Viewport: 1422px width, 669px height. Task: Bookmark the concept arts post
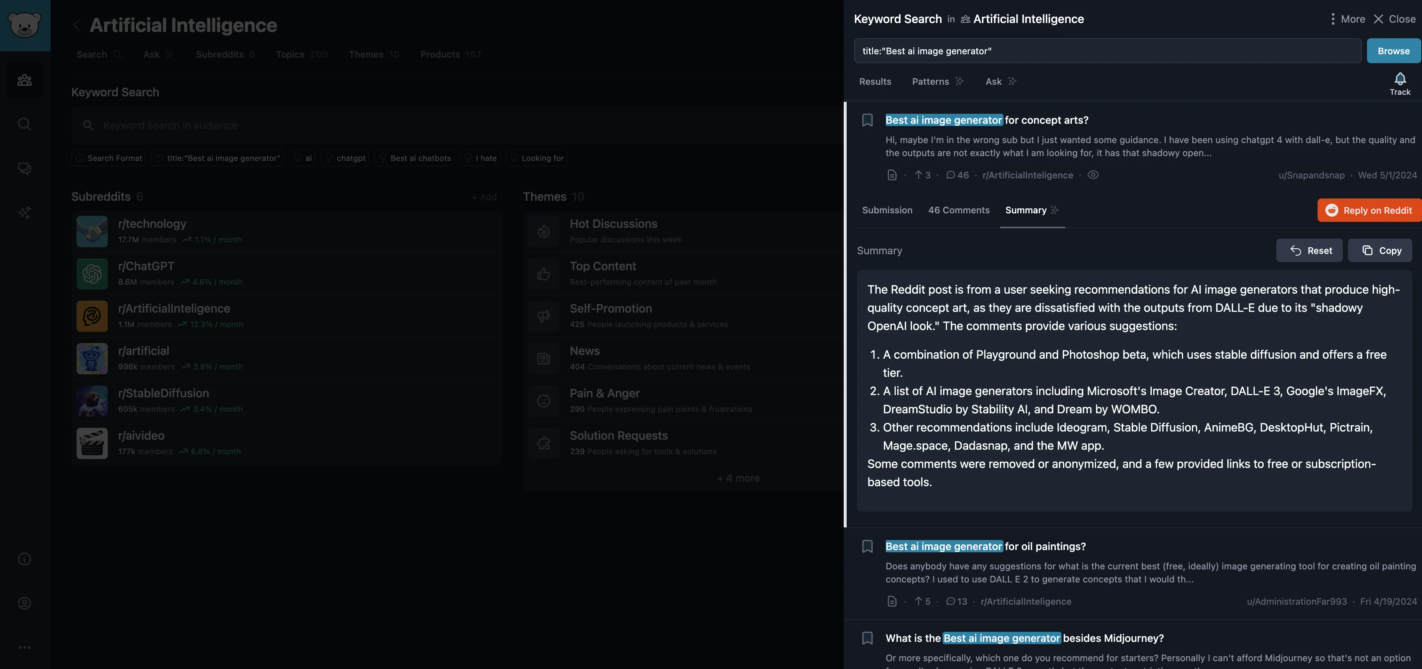coord(867,120)
